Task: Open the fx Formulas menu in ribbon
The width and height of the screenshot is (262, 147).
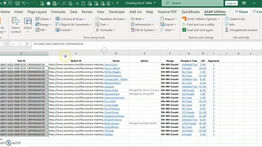Action: pyautogui.click(x=106, y=30)
